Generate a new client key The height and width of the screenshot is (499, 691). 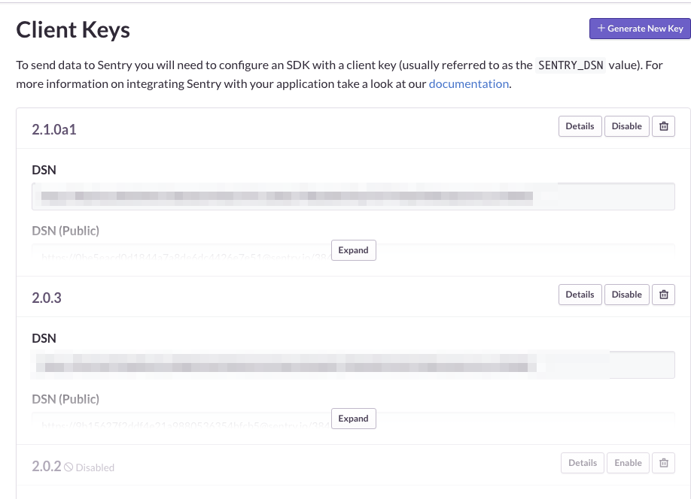point(639,28)
